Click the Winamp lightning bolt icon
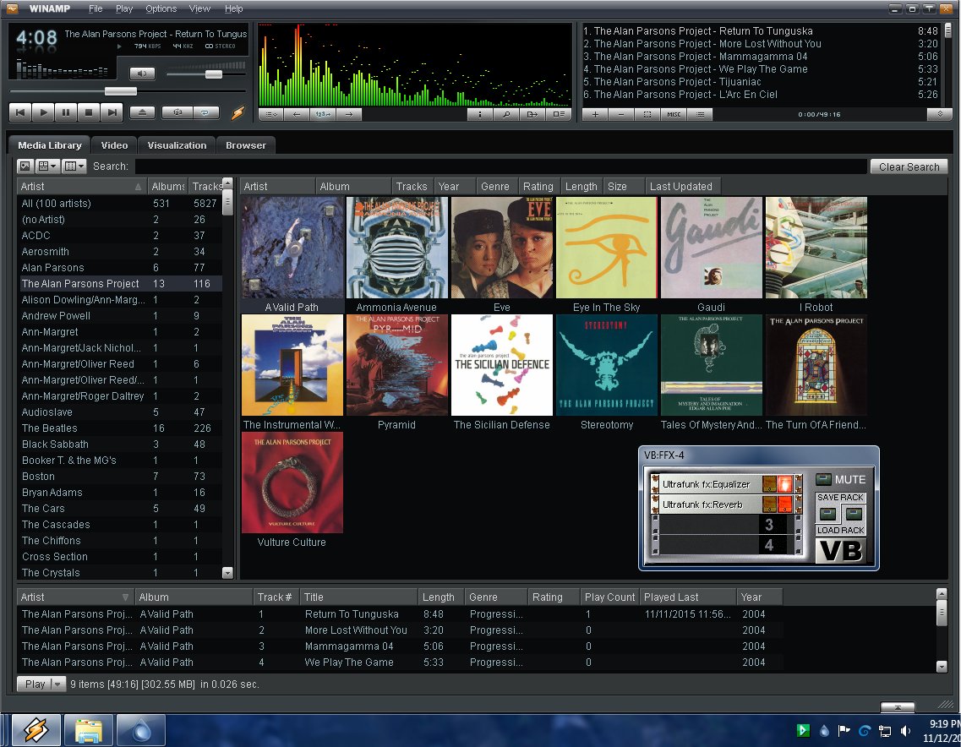 point(238,112)
